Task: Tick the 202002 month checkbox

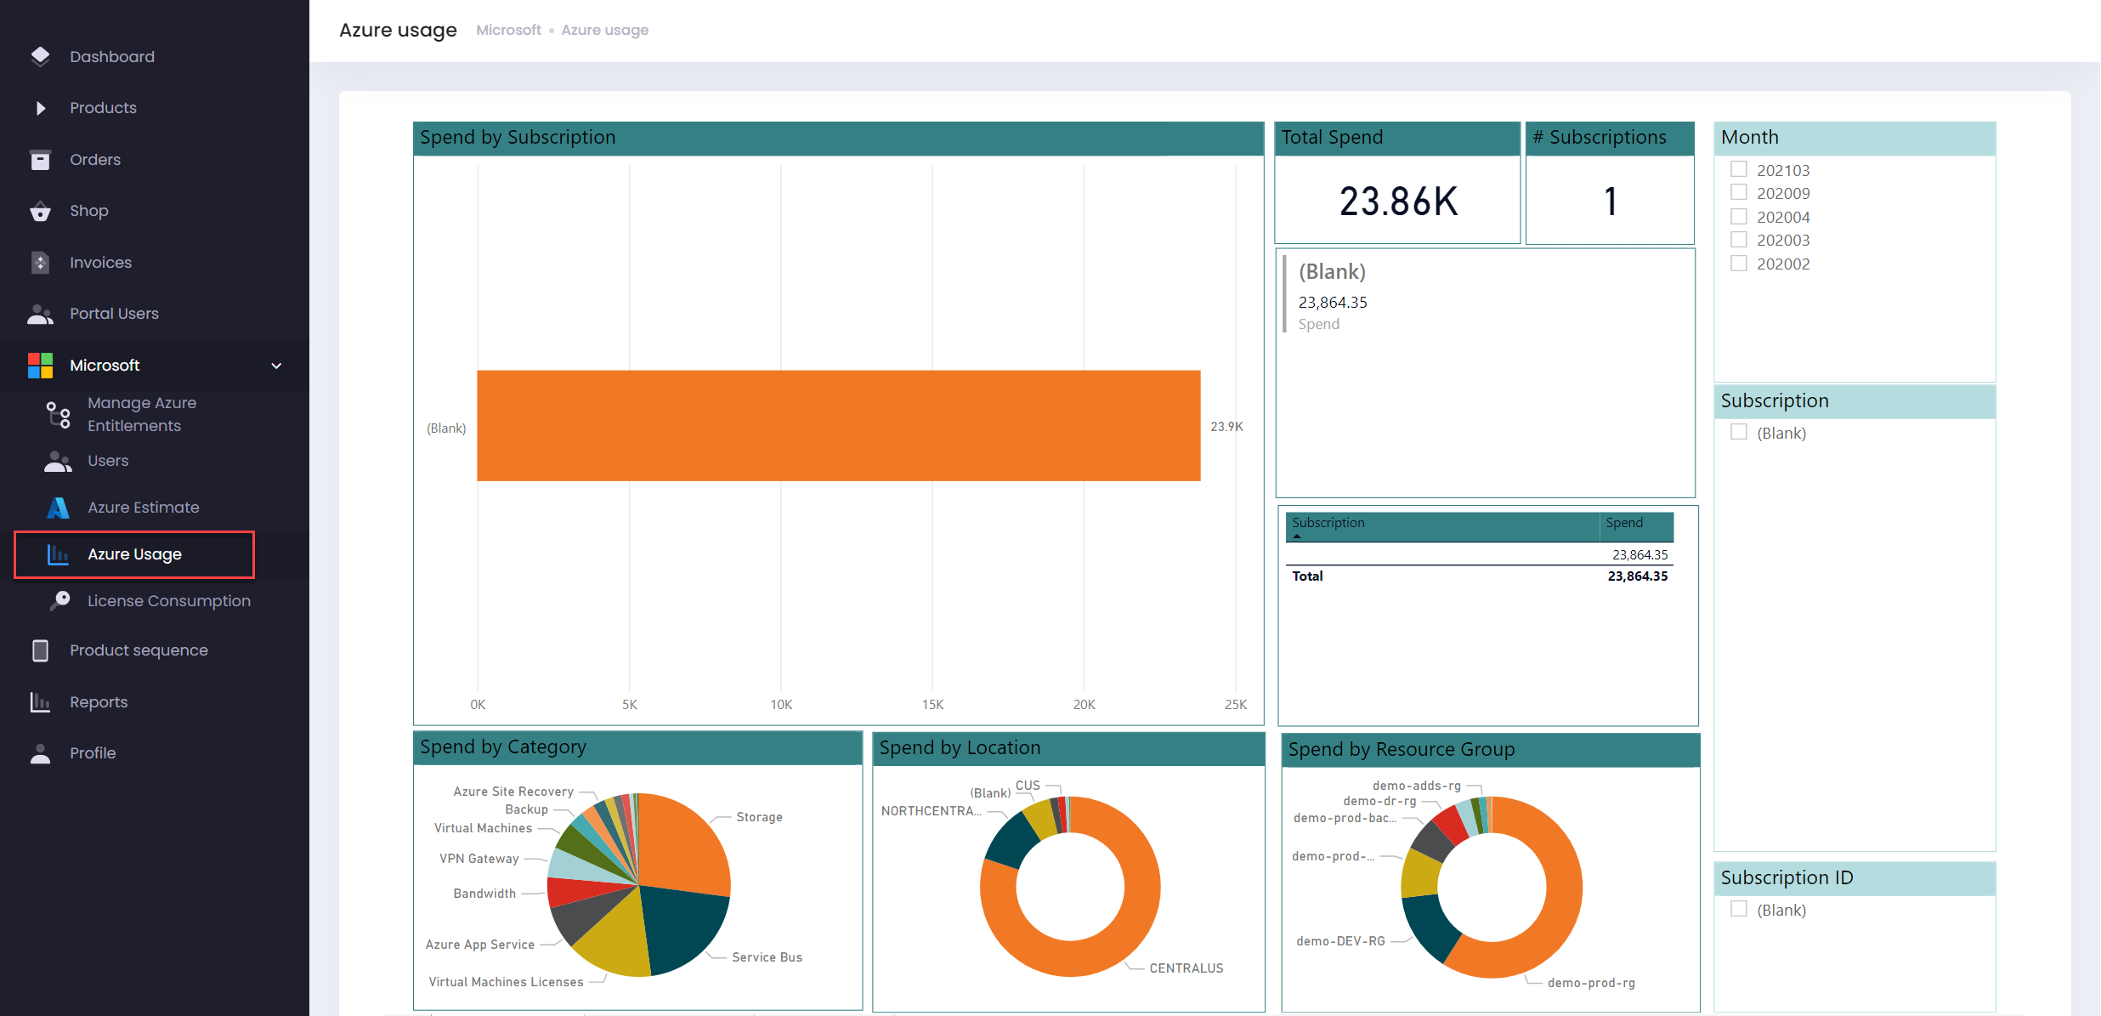Action: click(x=1739, y=263)
